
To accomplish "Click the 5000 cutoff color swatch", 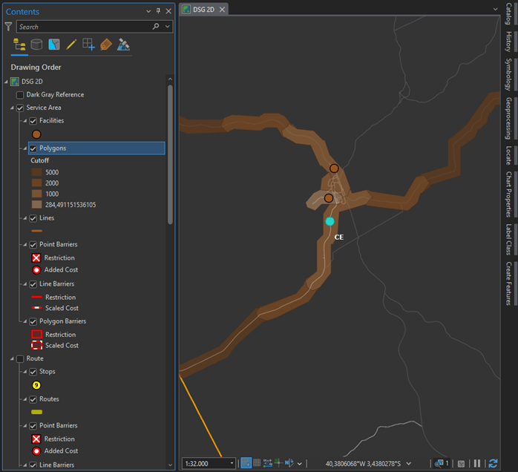I will coord(36,172).
